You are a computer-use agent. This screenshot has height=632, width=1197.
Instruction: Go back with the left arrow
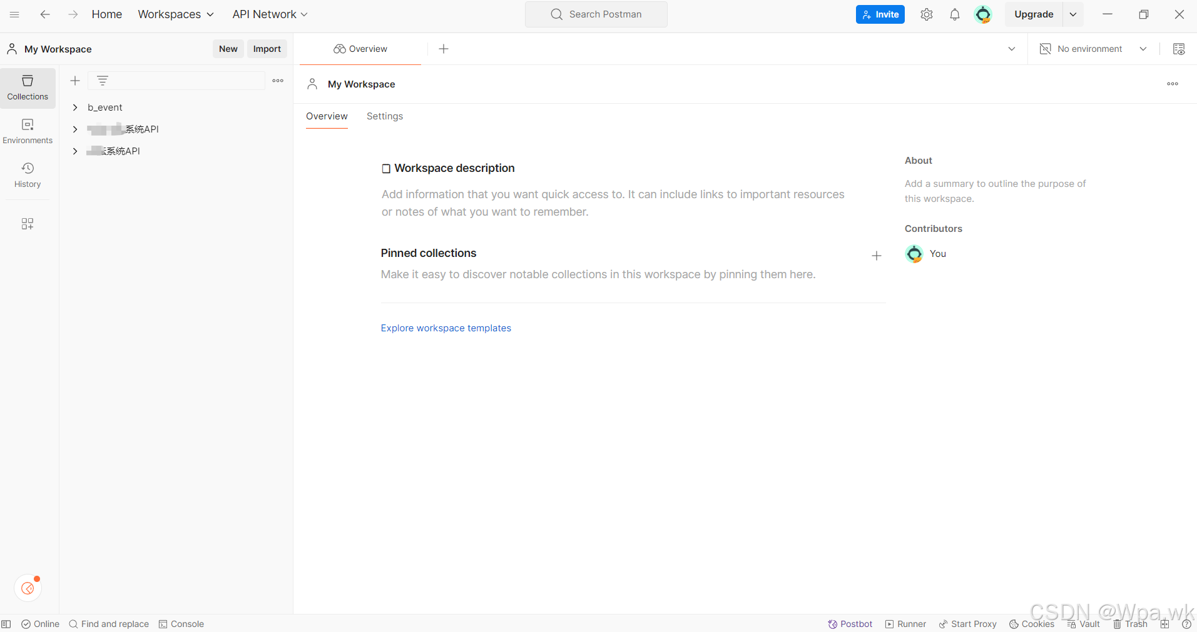pos(45,14)
